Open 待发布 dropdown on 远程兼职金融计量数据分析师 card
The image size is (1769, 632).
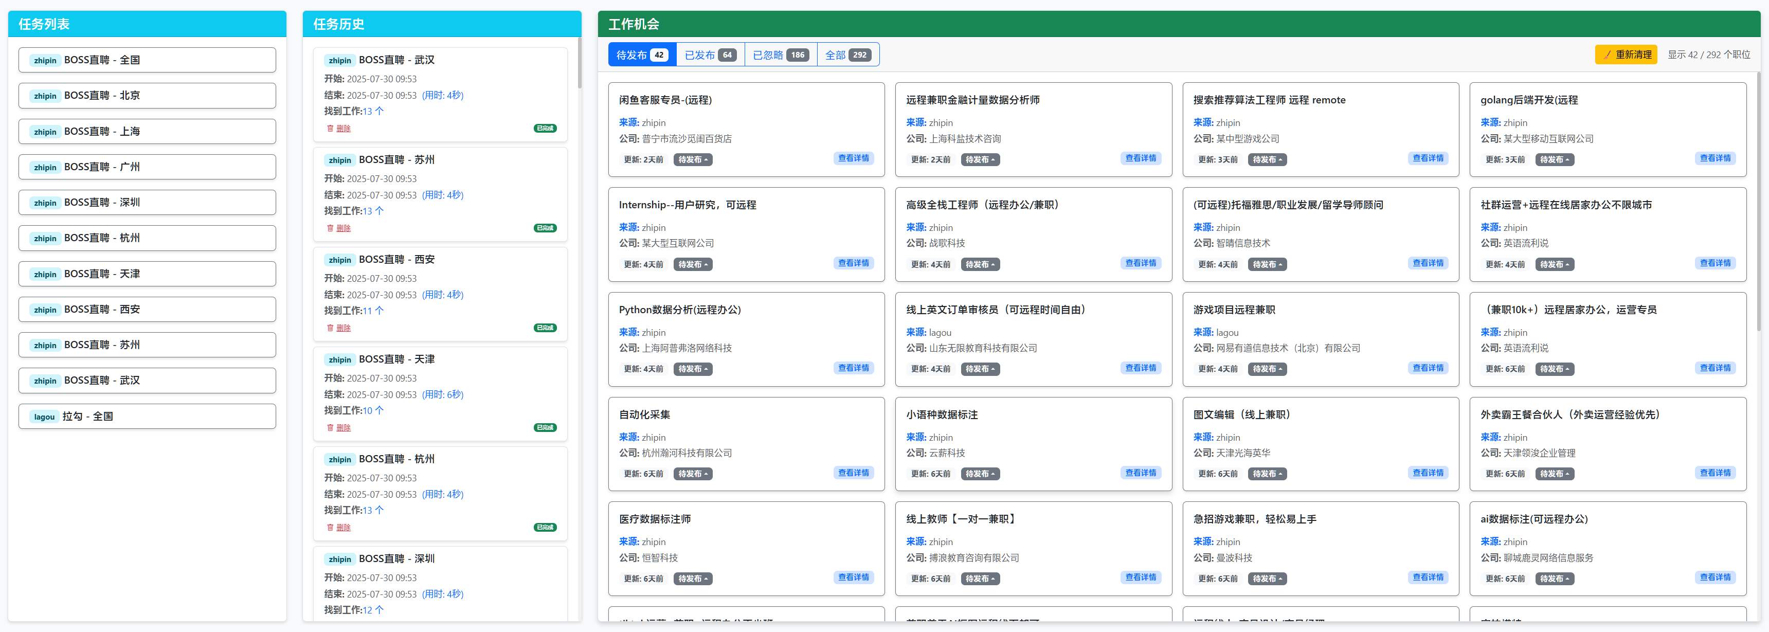[980, 159]
